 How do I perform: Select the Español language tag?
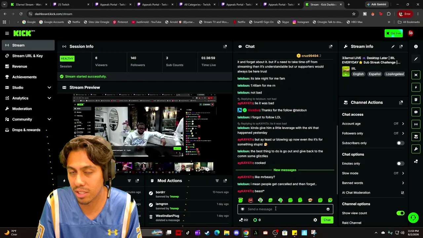375,74
